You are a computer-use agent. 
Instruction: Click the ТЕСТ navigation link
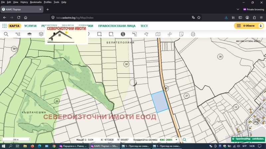click(144, 26)
